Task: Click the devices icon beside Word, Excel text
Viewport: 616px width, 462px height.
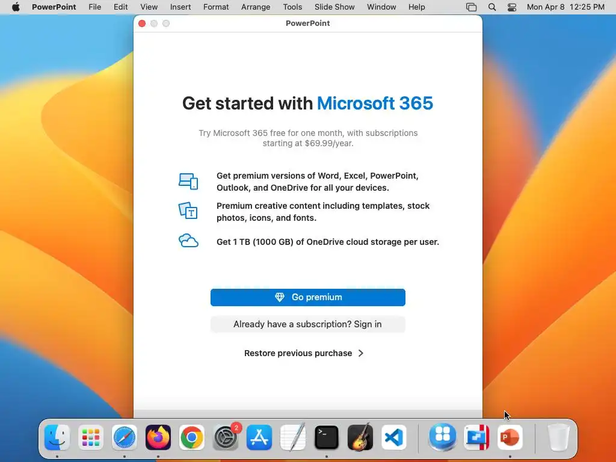Action: (188, 182)
